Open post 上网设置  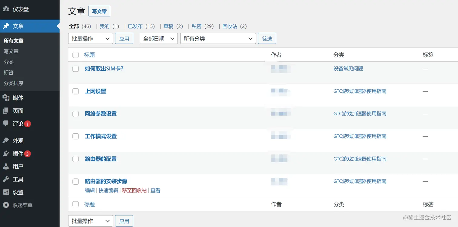[95, 91]
